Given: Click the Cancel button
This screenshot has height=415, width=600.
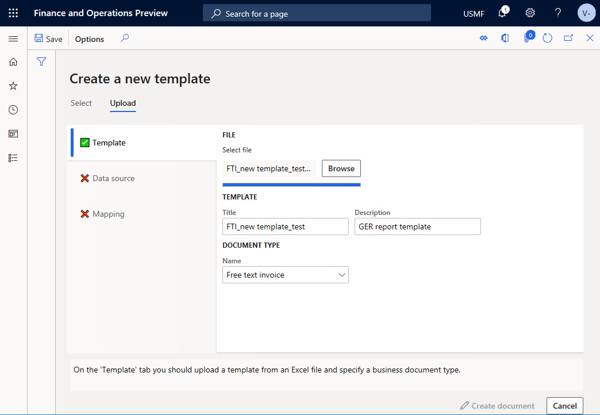Looking at the screenshot, I should coord(565,406).
